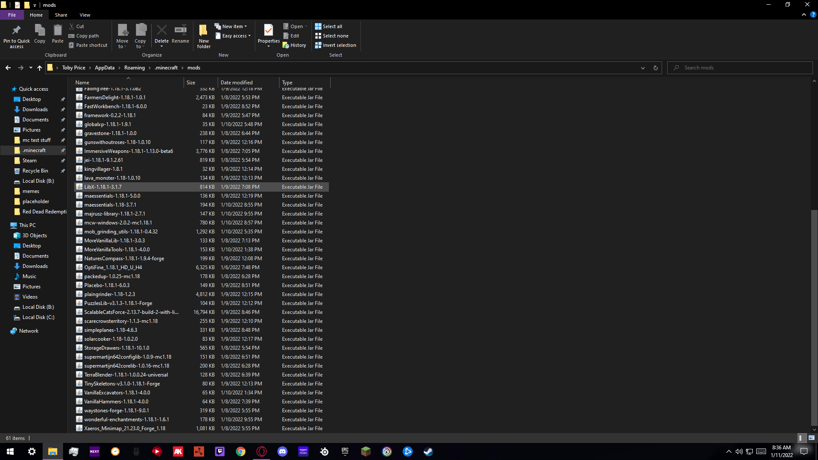Sort files by the Size column

pyautogui.click(x=201, y=83)
